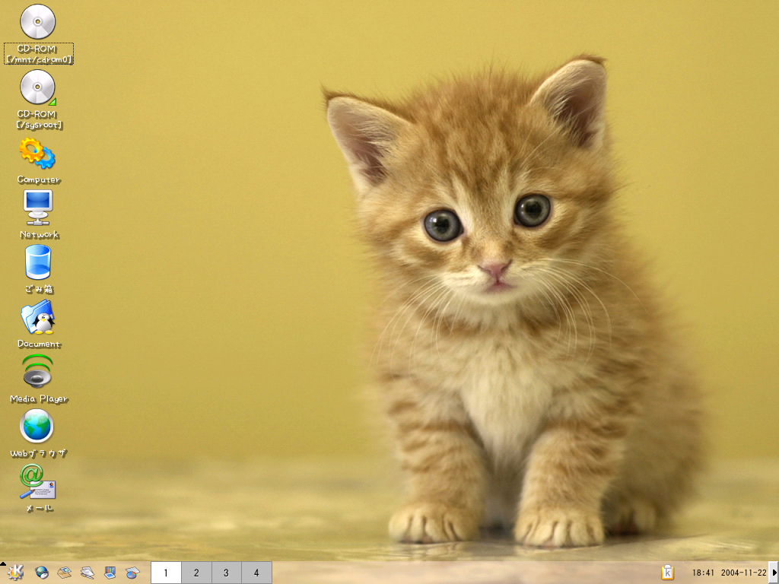Image resolution: width=779 pixels, height=584 pixels.
Task: Click the globe with mouse panel launcher
Action: click(x=42, y=573)
